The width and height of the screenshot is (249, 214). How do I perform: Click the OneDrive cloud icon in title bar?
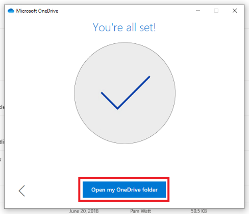pos(11,11)
